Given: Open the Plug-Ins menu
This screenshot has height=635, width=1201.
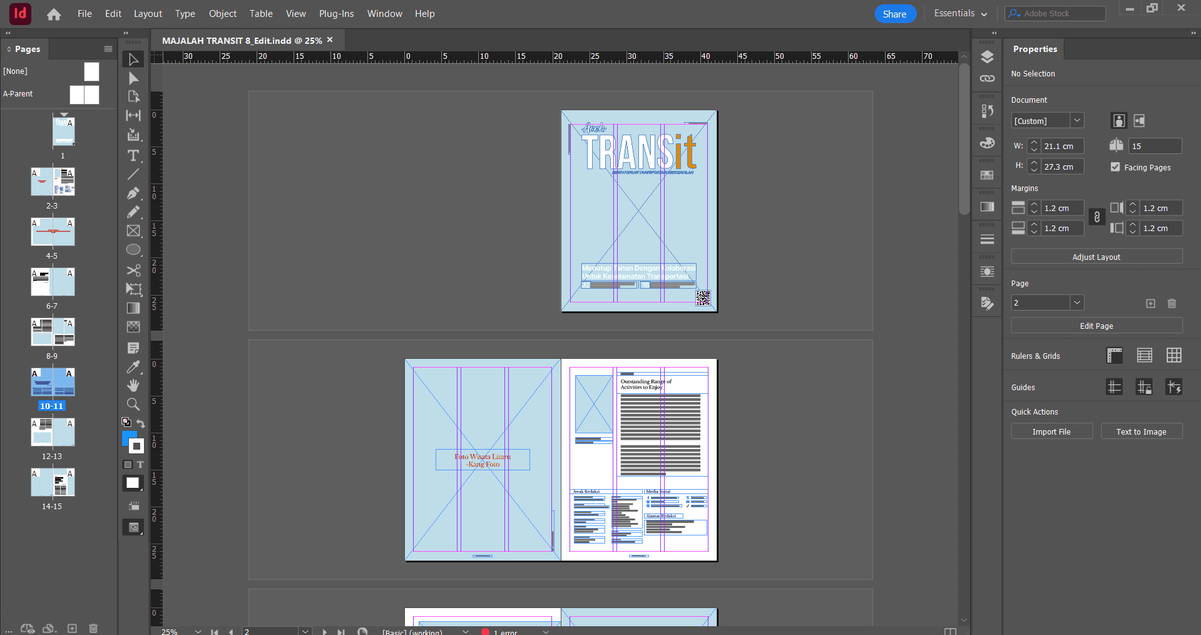Looking at the screenshot, I should click(x=336, y=14).
